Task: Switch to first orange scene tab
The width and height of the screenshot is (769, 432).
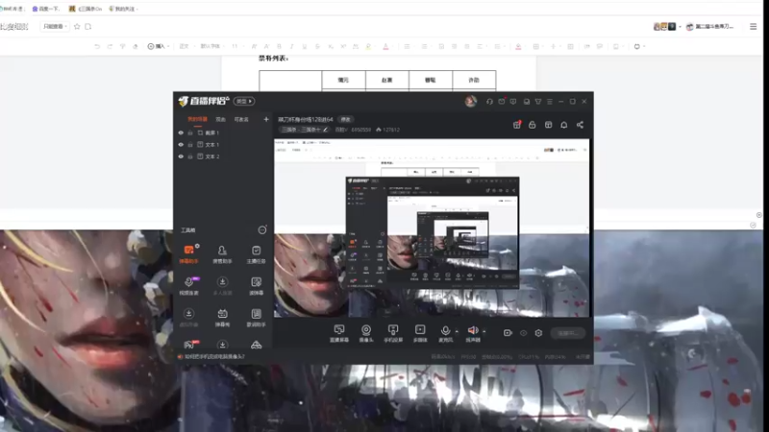Action: pos(198,119)
